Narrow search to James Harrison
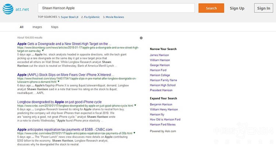 coord(159,55)
